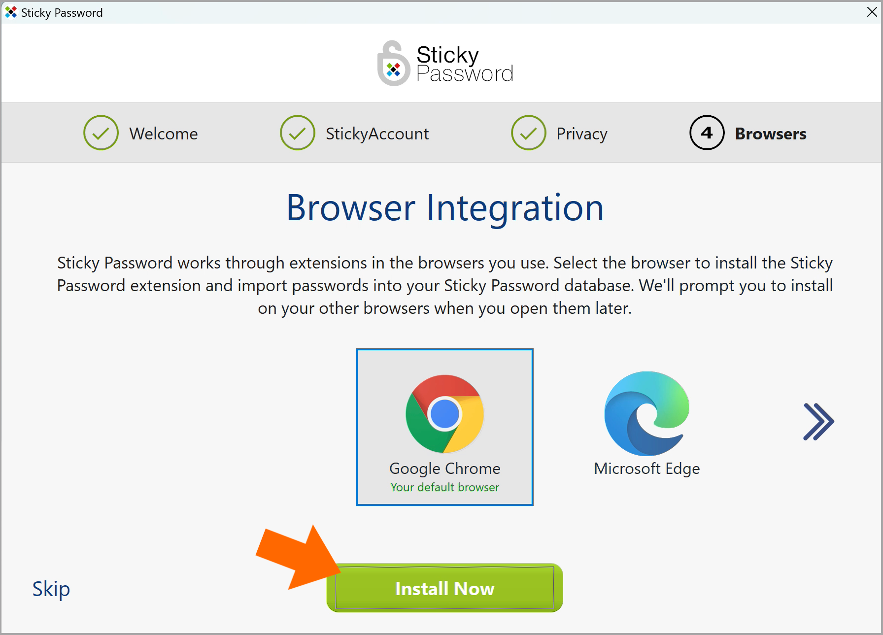
Task: Select the Google Chrome browser tile
Action: tap(445, 427)
